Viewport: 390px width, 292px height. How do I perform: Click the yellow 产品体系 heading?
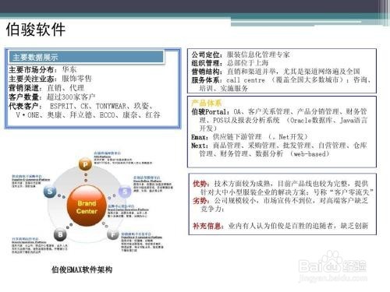[x=207, y=103]
